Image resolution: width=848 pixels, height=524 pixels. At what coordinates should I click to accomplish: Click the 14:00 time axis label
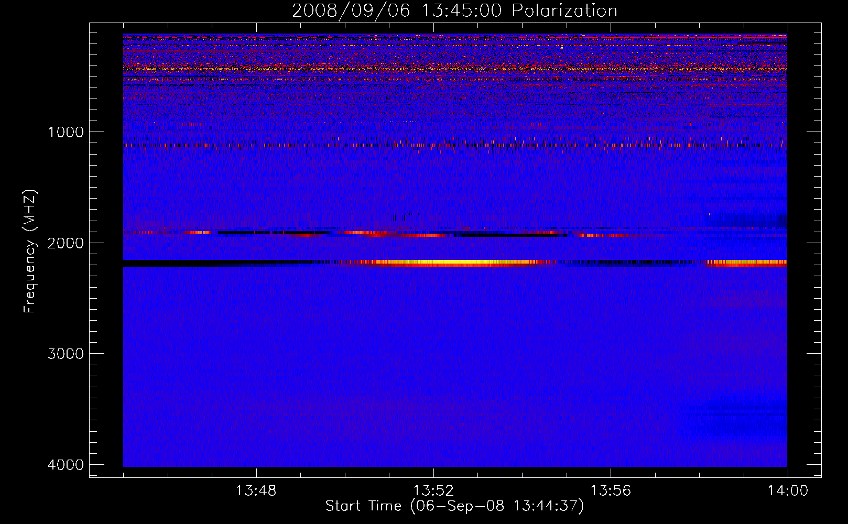coord(788,491)
